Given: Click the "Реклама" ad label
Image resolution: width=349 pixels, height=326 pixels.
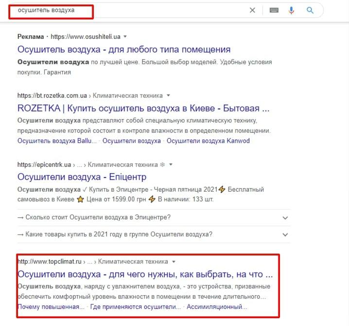Looking at the screenshot, I should pos(31,36).
